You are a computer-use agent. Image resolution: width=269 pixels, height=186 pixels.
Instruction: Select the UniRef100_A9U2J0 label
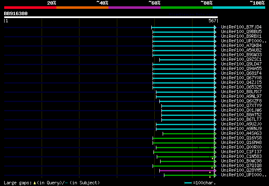241,124
